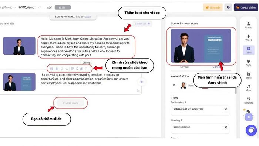259x146 pixels.
Task: Click the Subheading 1 field 'Onboarding New Employees'
Action: click(x=200, y=110)
